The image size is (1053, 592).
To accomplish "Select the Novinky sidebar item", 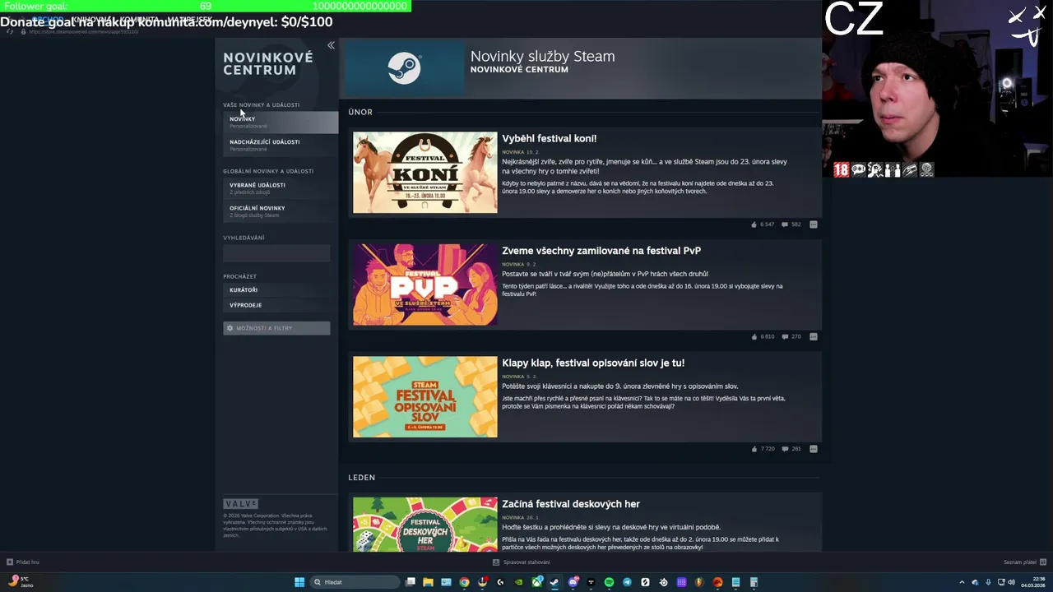I will click(281, 122).
